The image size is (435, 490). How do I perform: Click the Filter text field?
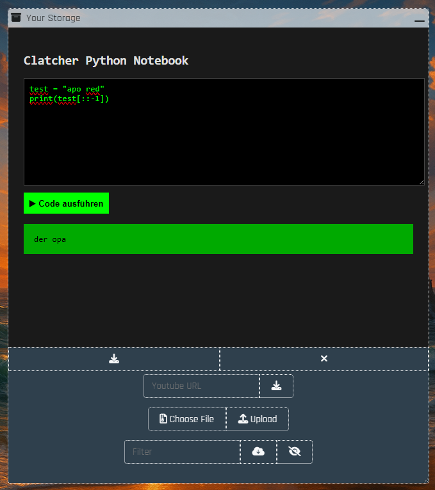point(183,452)
